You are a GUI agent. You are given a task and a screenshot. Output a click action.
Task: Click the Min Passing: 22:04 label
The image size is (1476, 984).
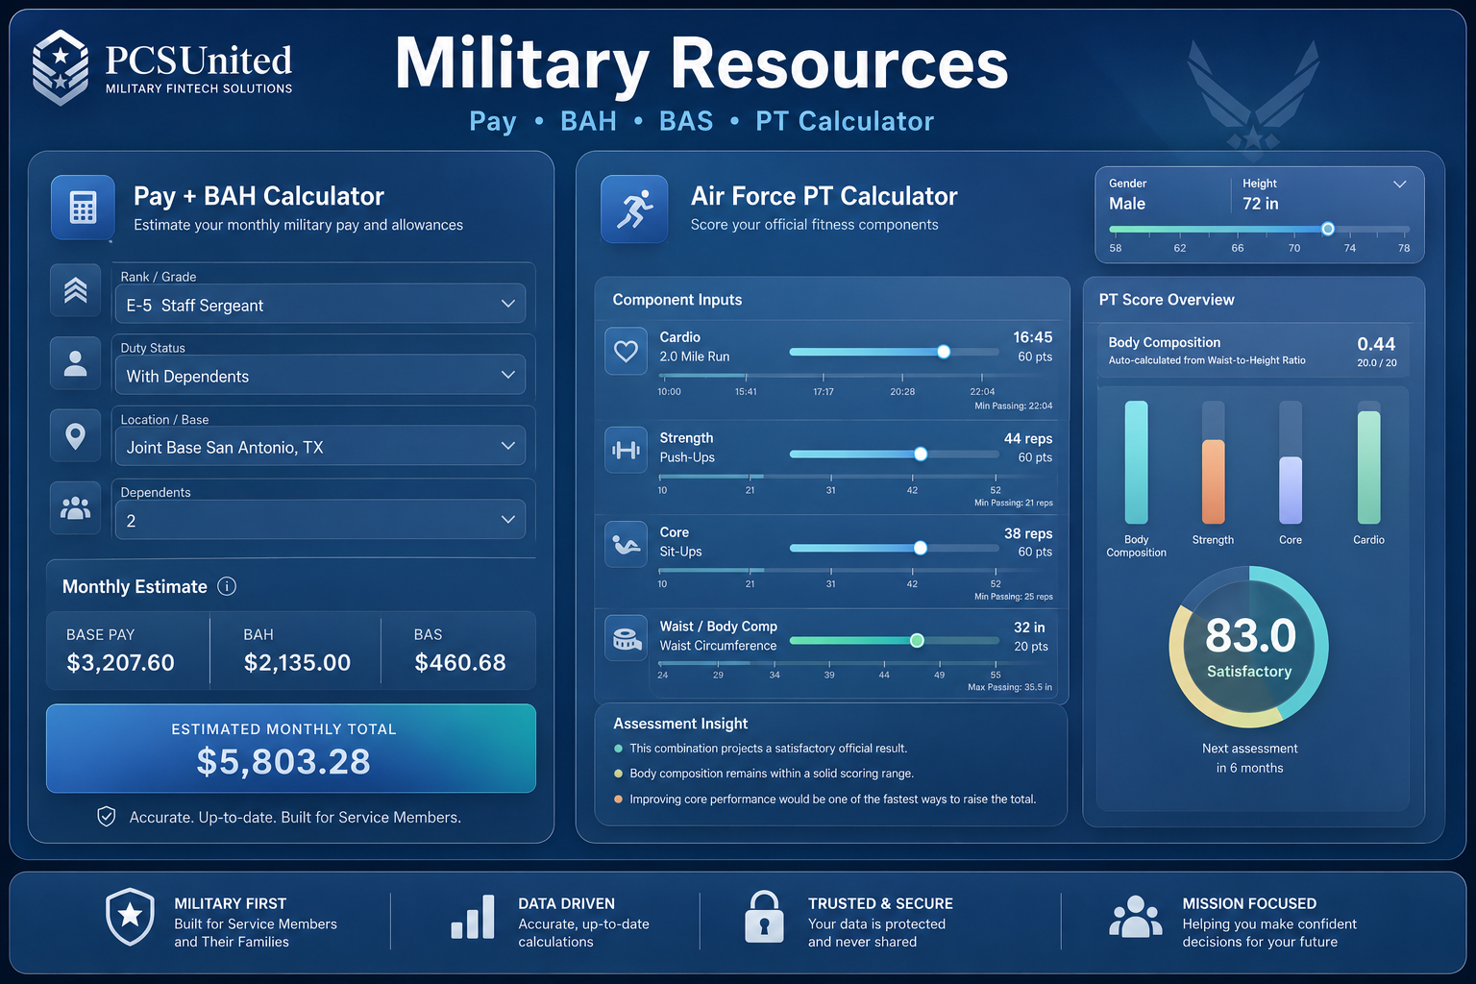1013,406
